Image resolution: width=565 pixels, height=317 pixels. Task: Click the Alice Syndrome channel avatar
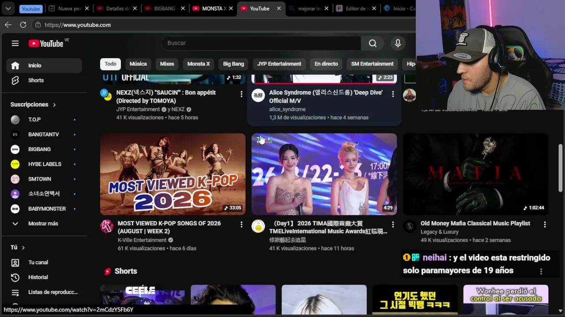pos(258,96)
